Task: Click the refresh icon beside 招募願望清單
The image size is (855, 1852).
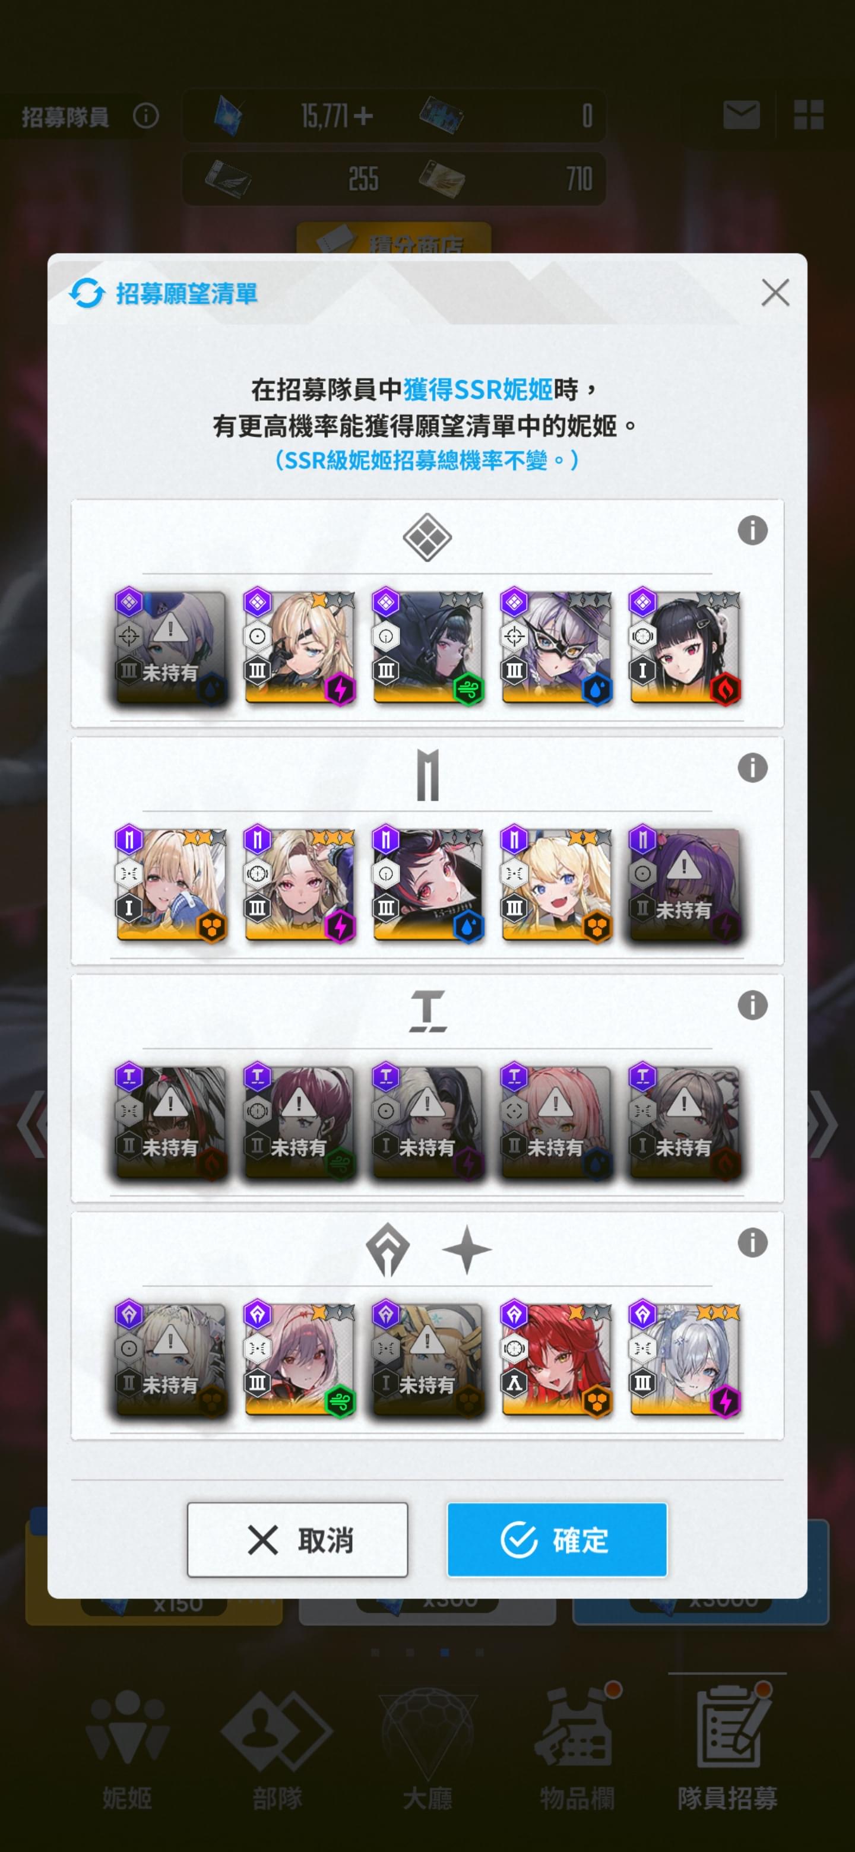Action: pos(87,293)
